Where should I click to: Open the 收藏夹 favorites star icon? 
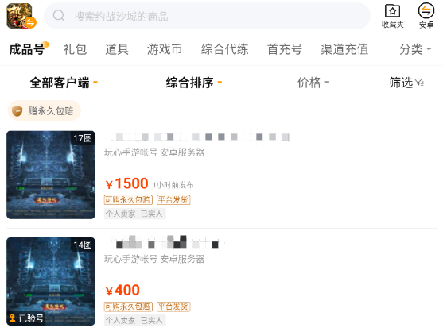click(x=392, y=11)
